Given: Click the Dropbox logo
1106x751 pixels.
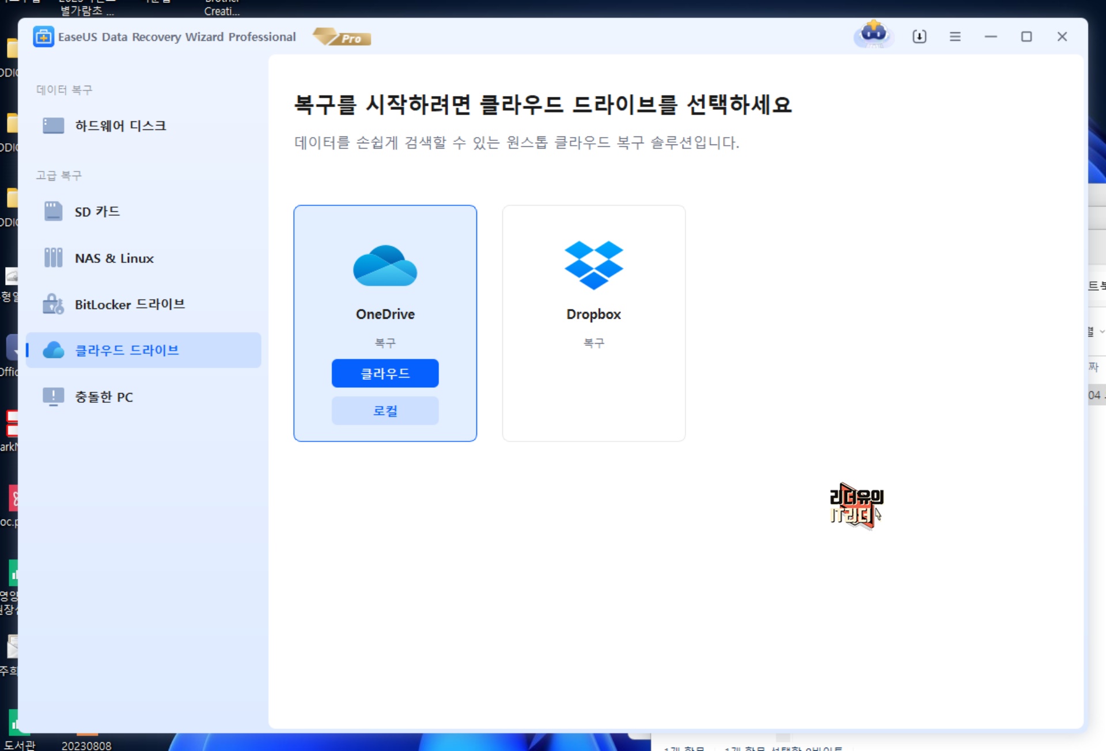Looking at the screenshot, I should 593,265.
